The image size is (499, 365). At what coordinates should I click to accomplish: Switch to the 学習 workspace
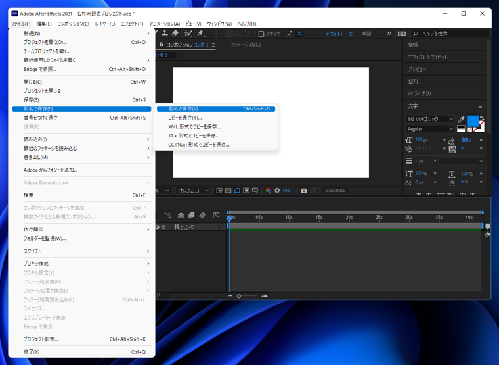pos(366,34)
